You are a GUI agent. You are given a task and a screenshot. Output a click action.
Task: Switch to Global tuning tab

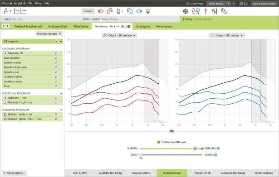click(x=81, y=26)
